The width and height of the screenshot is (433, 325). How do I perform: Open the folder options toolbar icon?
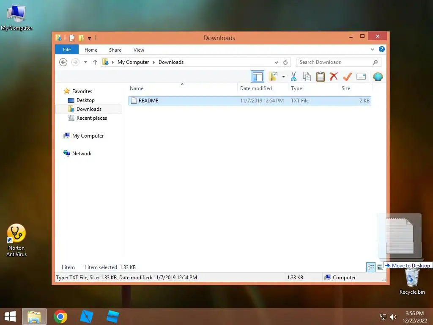(273, 77)
